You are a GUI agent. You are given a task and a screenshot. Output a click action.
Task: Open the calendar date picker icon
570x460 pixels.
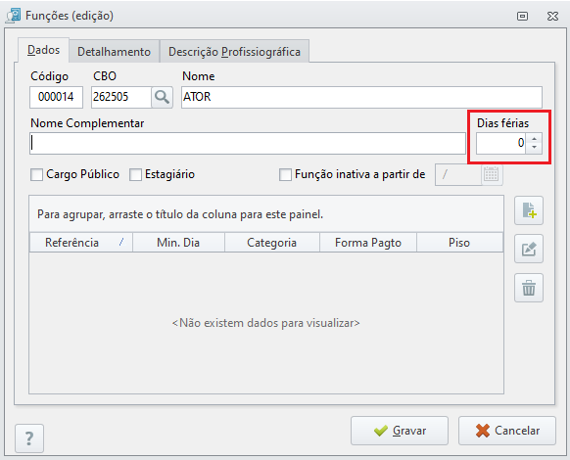pos(492,175)
